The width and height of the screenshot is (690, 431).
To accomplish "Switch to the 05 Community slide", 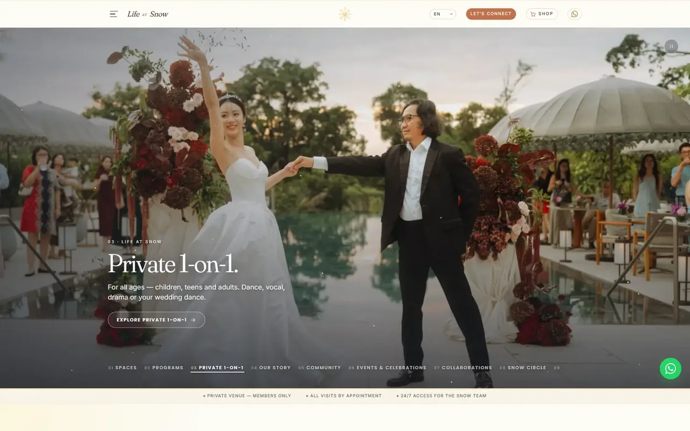I will coord(320,368).
